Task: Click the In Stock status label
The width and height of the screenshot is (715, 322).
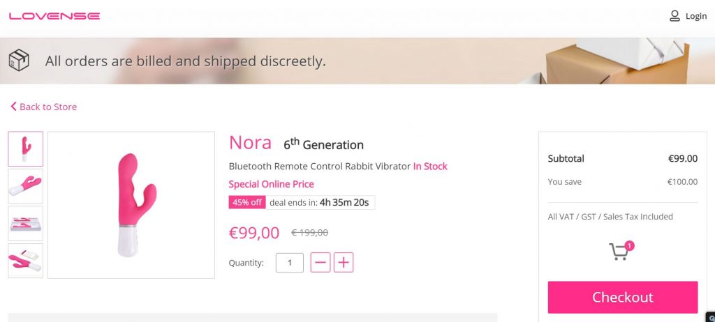Action: coord(430,167)
